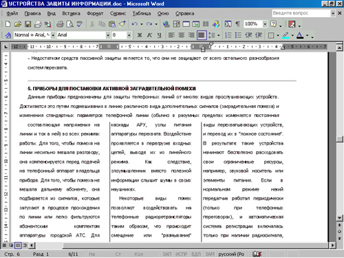Viewport: 344px width, 258px height.
Task: Expand the 100% zoom dropdown
Action: click(x=265, y=24)
